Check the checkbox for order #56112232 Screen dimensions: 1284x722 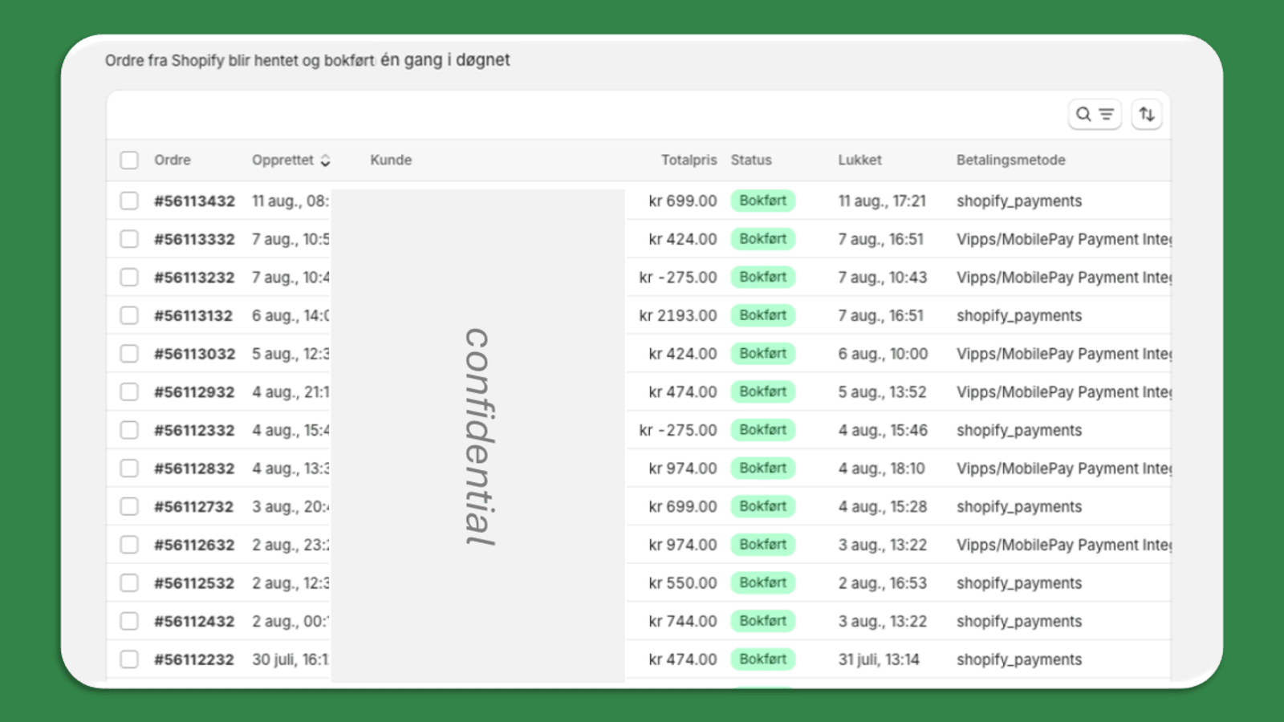click(x=129, y=659)
